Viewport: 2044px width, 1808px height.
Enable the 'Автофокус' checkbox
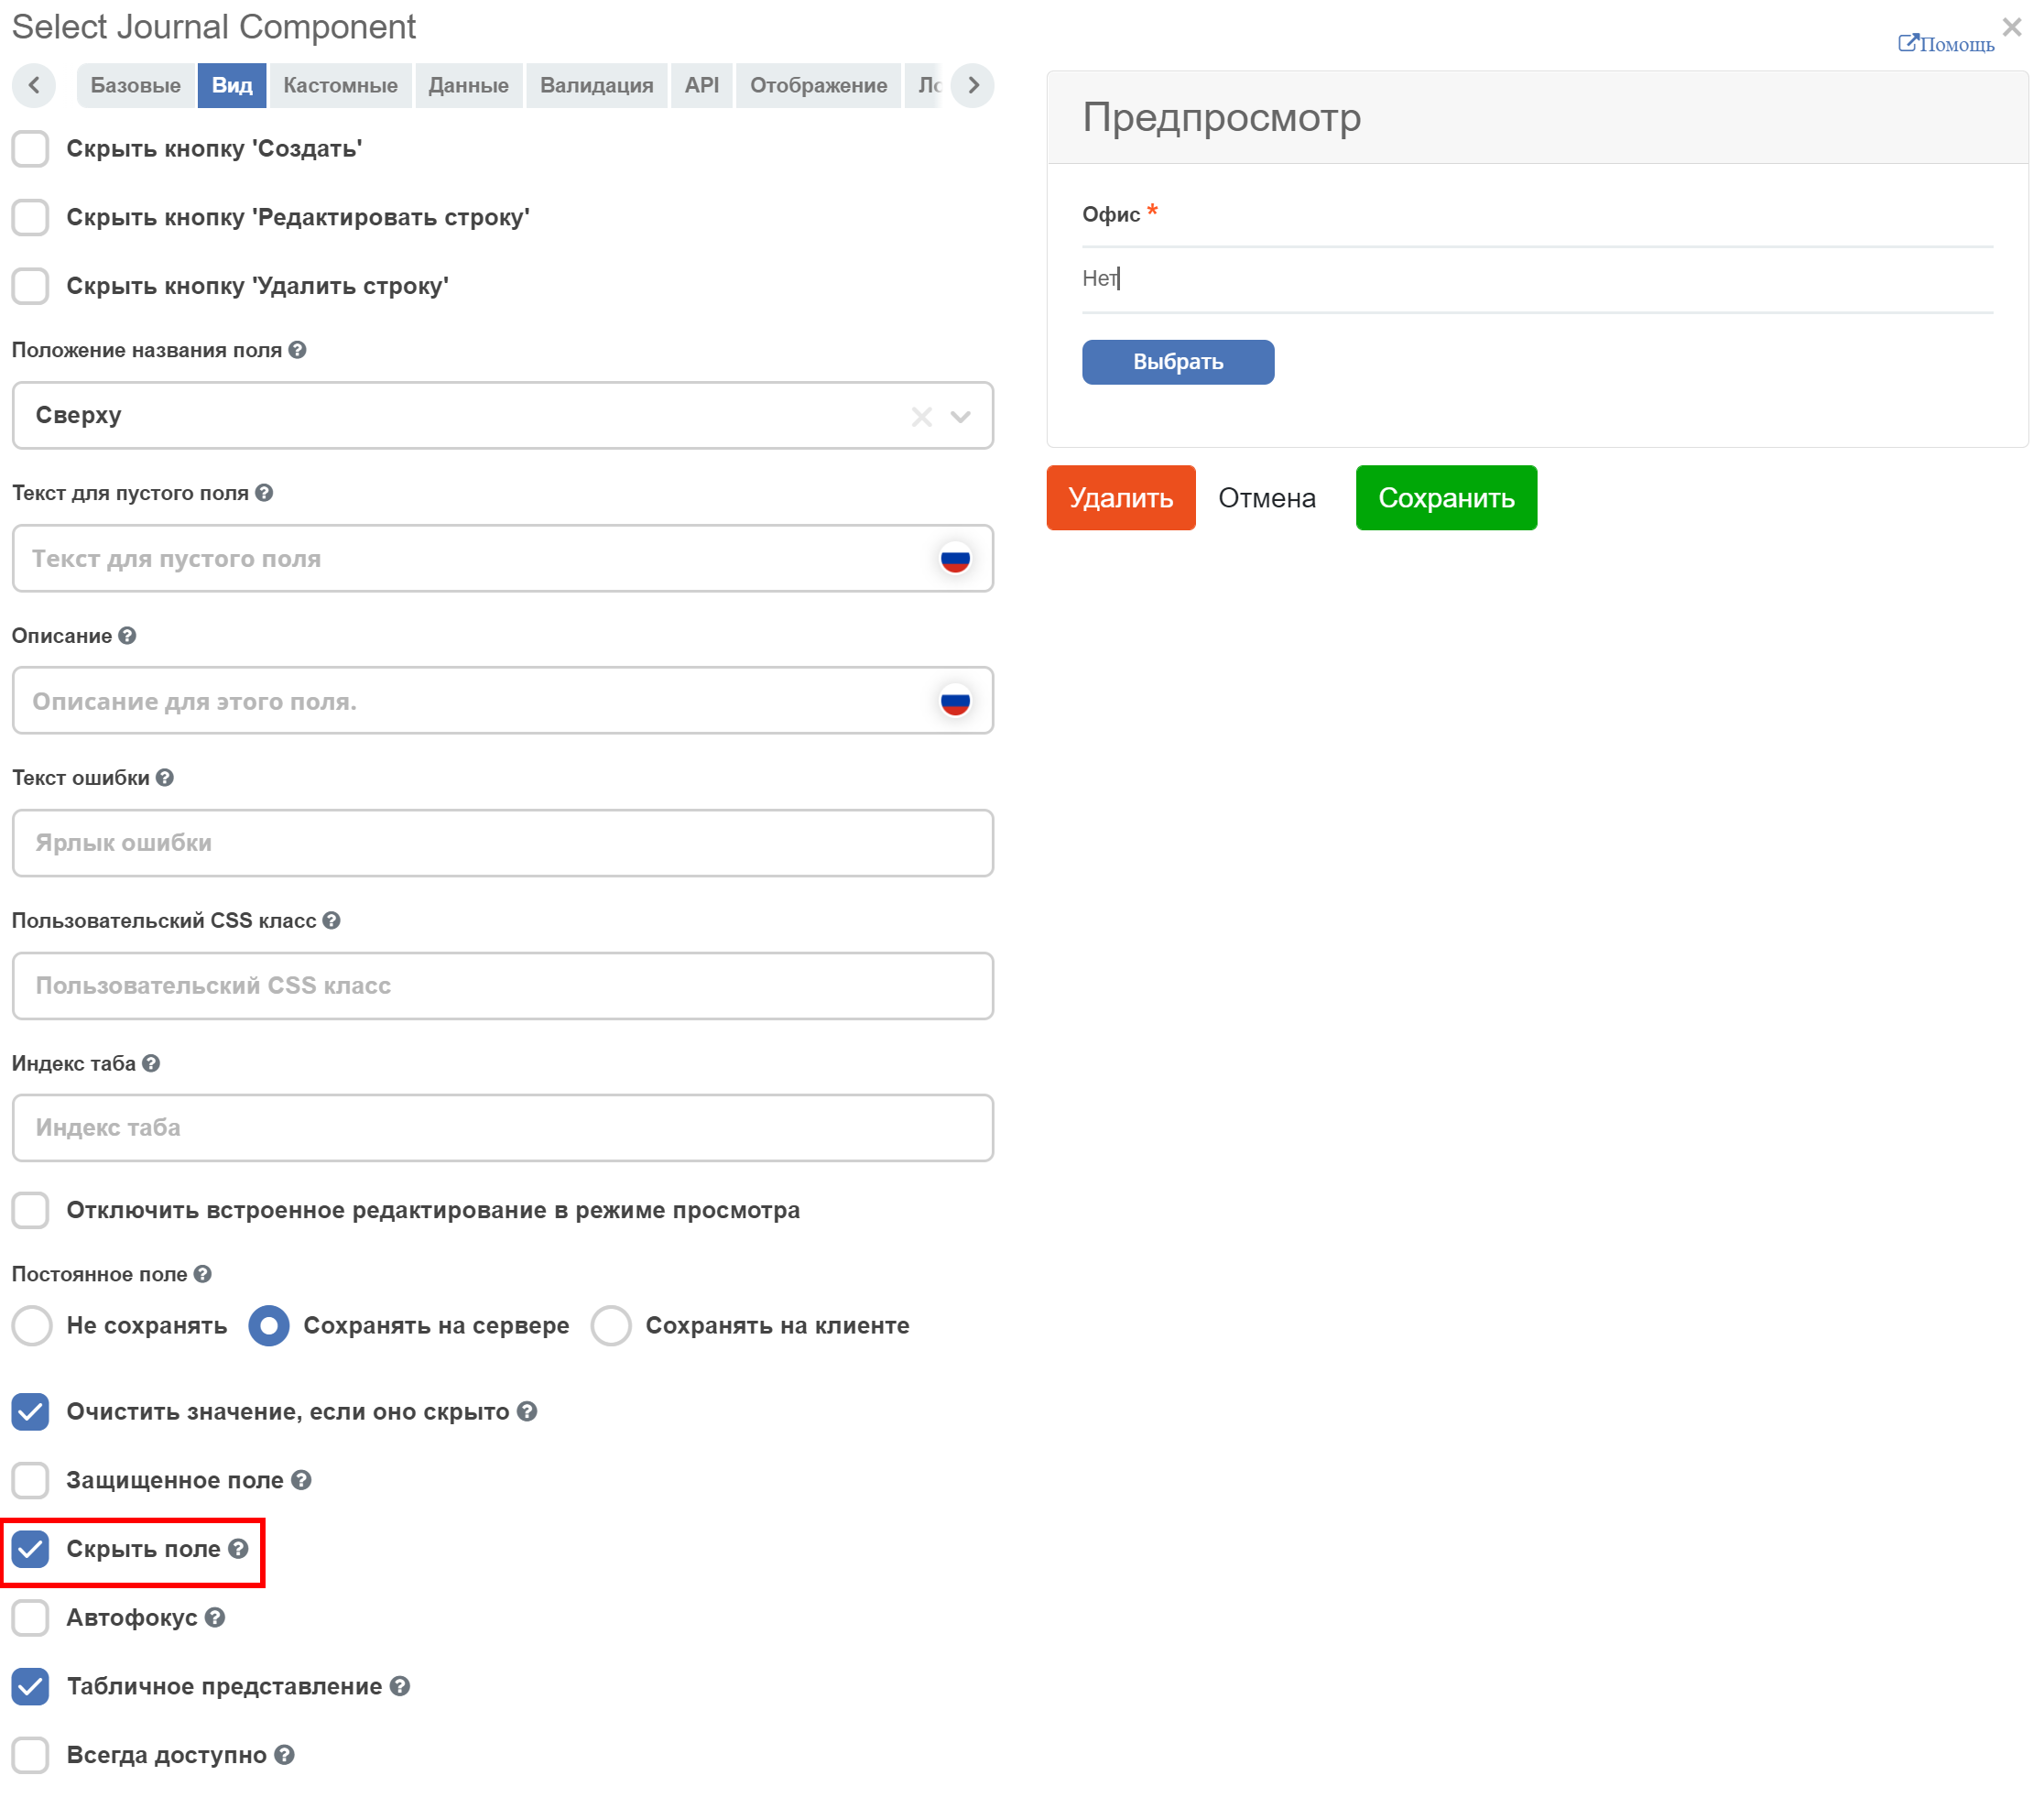30,1619
